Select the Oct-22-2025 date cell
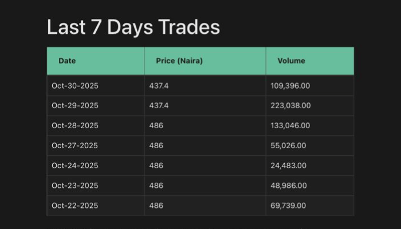The image size is (401, 229). [75, 206]
